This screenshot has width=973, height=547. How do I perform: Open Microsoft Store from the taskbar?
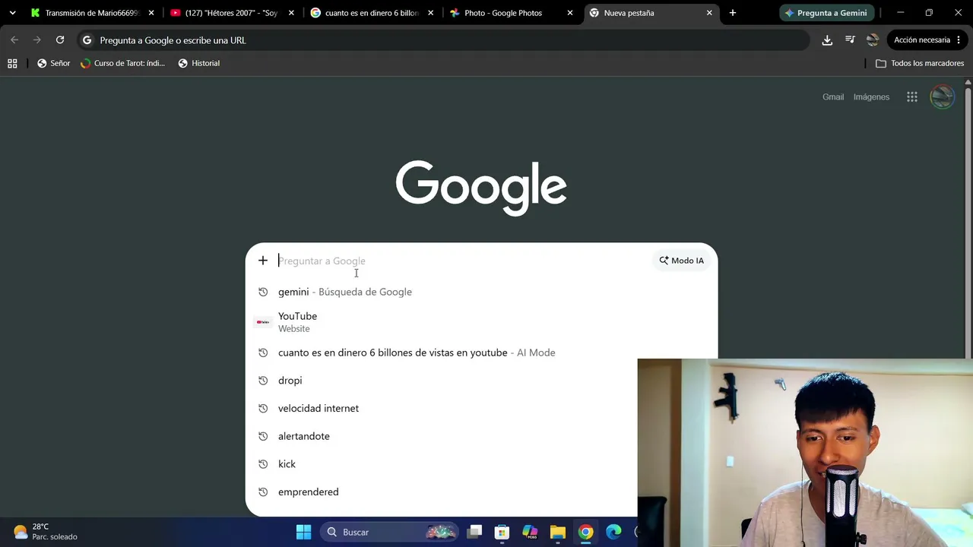[502, 532]
